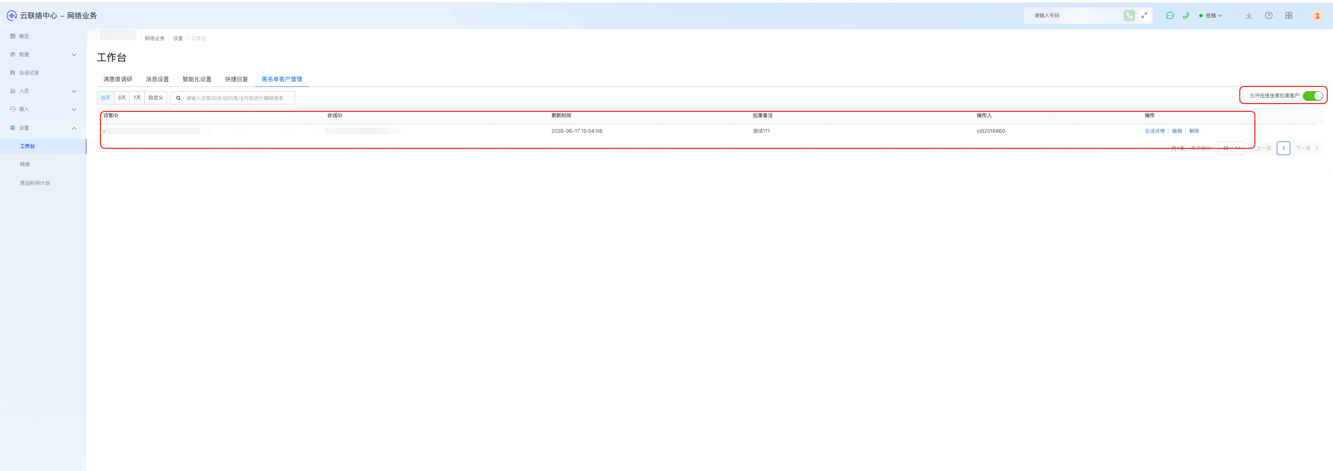Screen dimensions: 1333x471
Task: Click the 设置 sidebar gear icon
Action: [12, 128]
